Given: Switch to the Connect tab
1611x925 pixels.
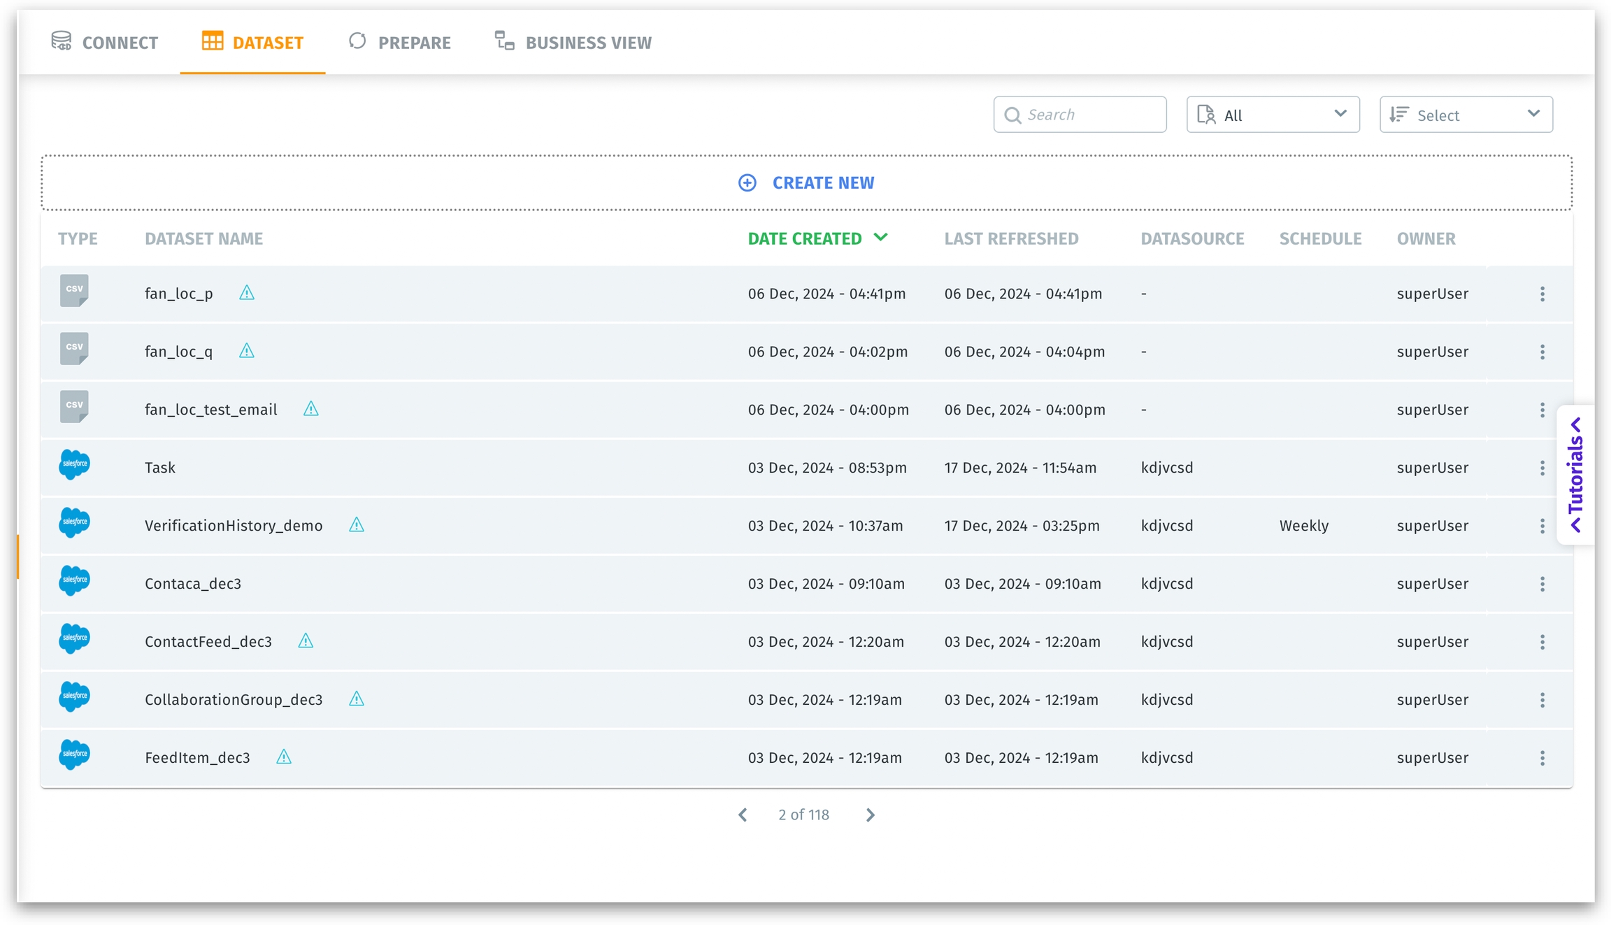Looking at the screenshot, I should (105, 43).
